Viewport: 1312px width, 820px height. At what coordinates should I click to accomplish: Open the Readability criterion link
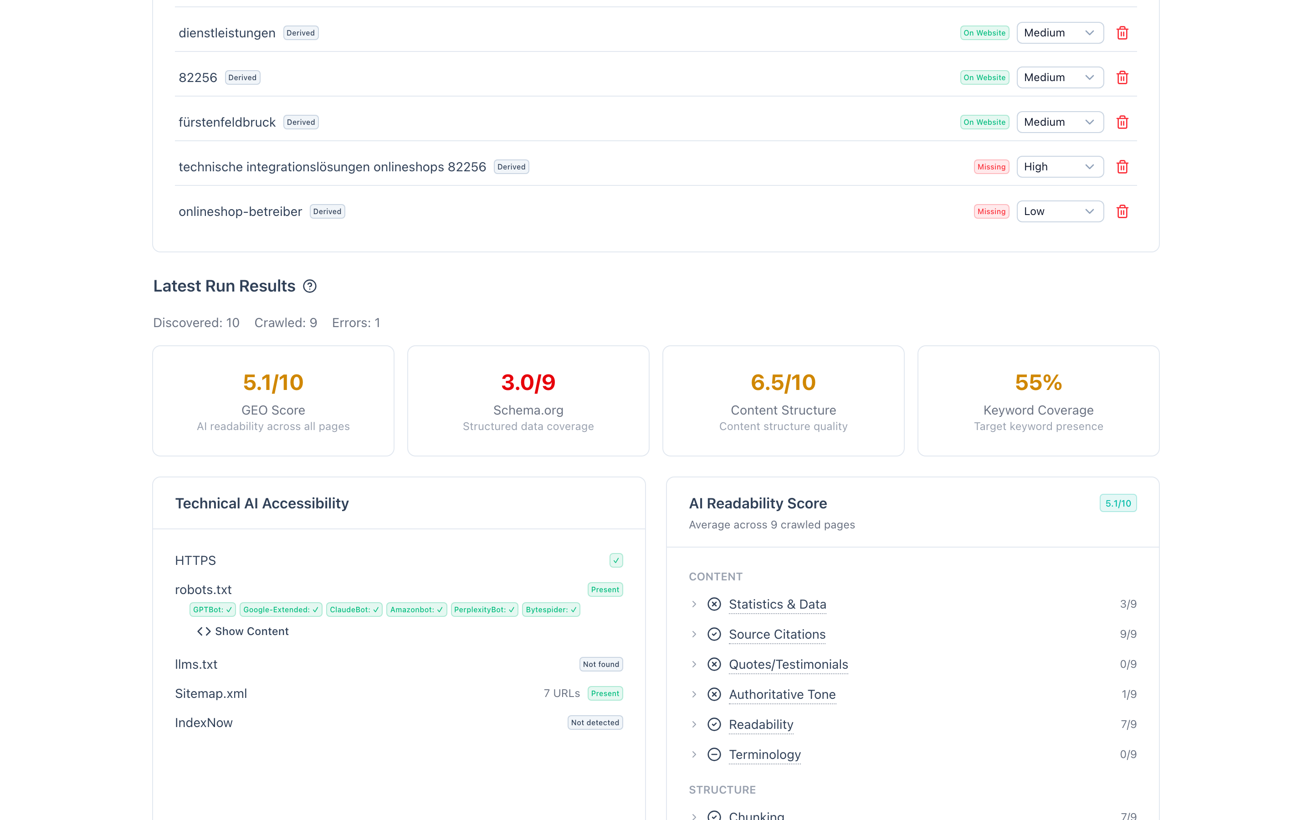(761, 724)
